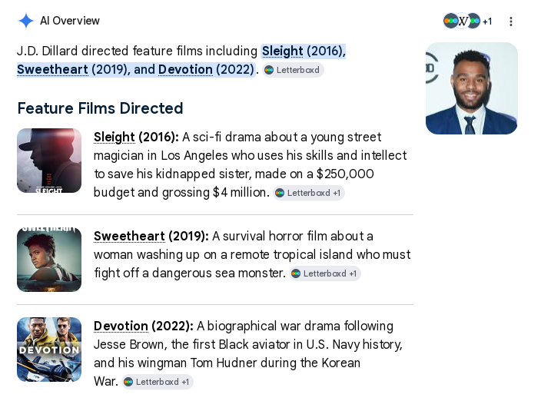This screenshot has width=541, height=401.
Task: Open the three-dot more options menu
Action: pyautogui.click(x=510, y=22)
